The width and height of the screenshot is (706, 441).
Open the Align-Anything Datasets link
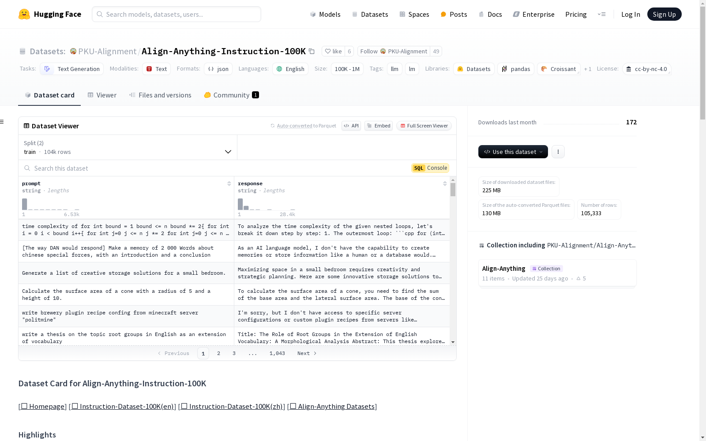pyautogui.click(x=332, y=406)
